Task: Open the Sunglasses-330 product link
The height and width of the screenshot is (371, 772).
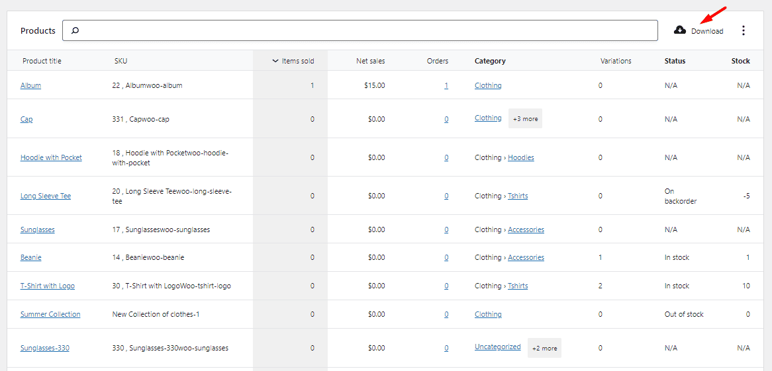Action: click(x=45, y=348)
